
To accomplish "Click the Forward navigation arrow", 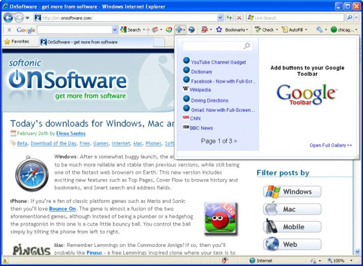I will click(19, 18).
